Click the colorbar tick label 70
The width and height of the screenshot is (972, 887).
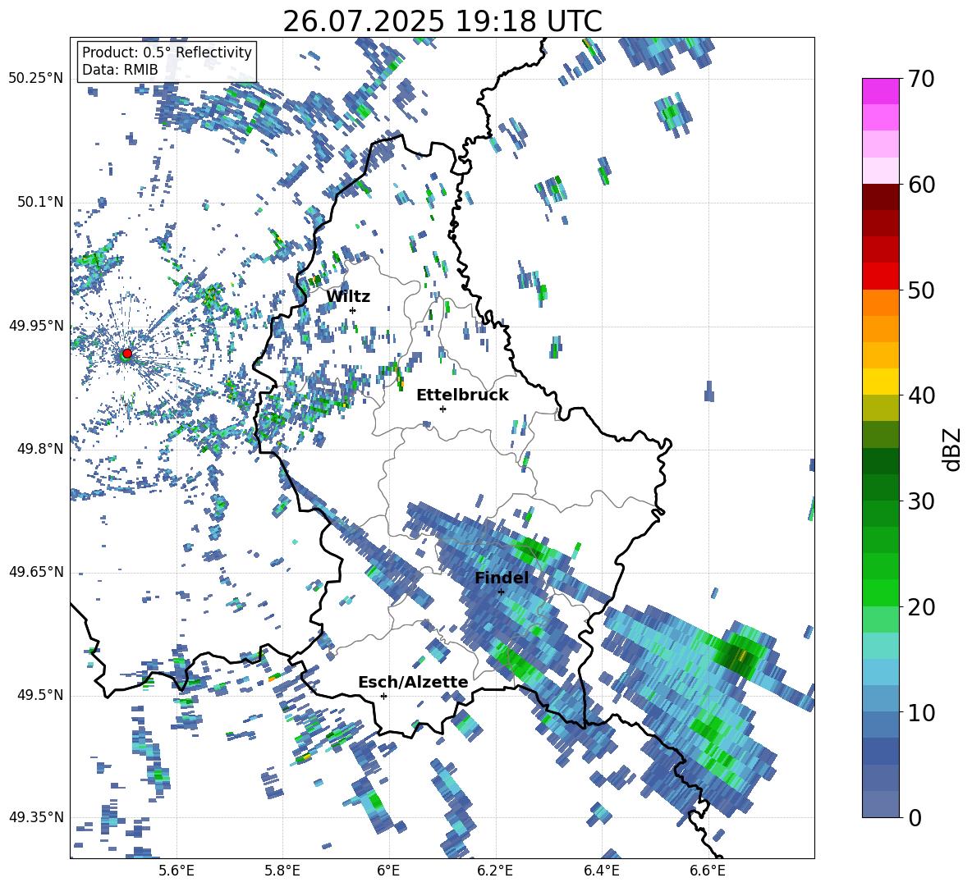pos(921,80)
